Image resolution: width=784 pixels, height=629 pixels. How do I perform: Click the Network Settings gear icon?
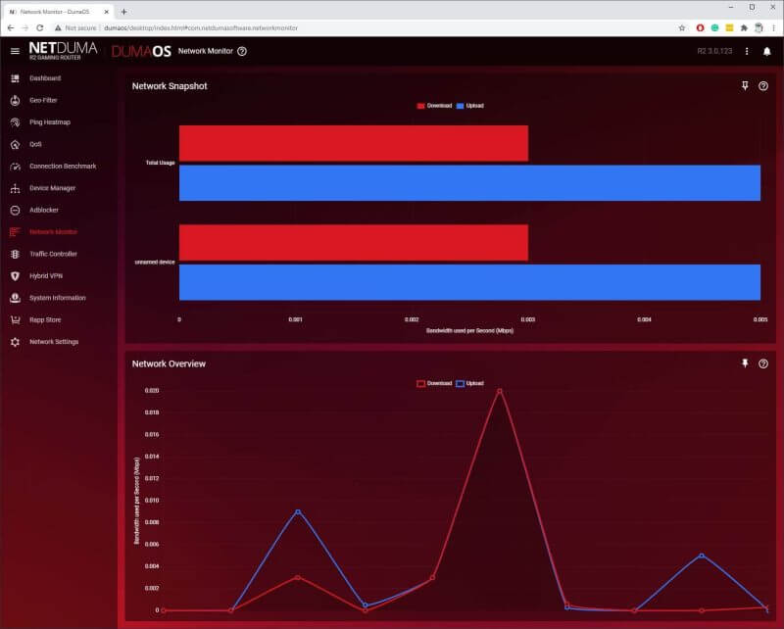[x=15, y=342]
